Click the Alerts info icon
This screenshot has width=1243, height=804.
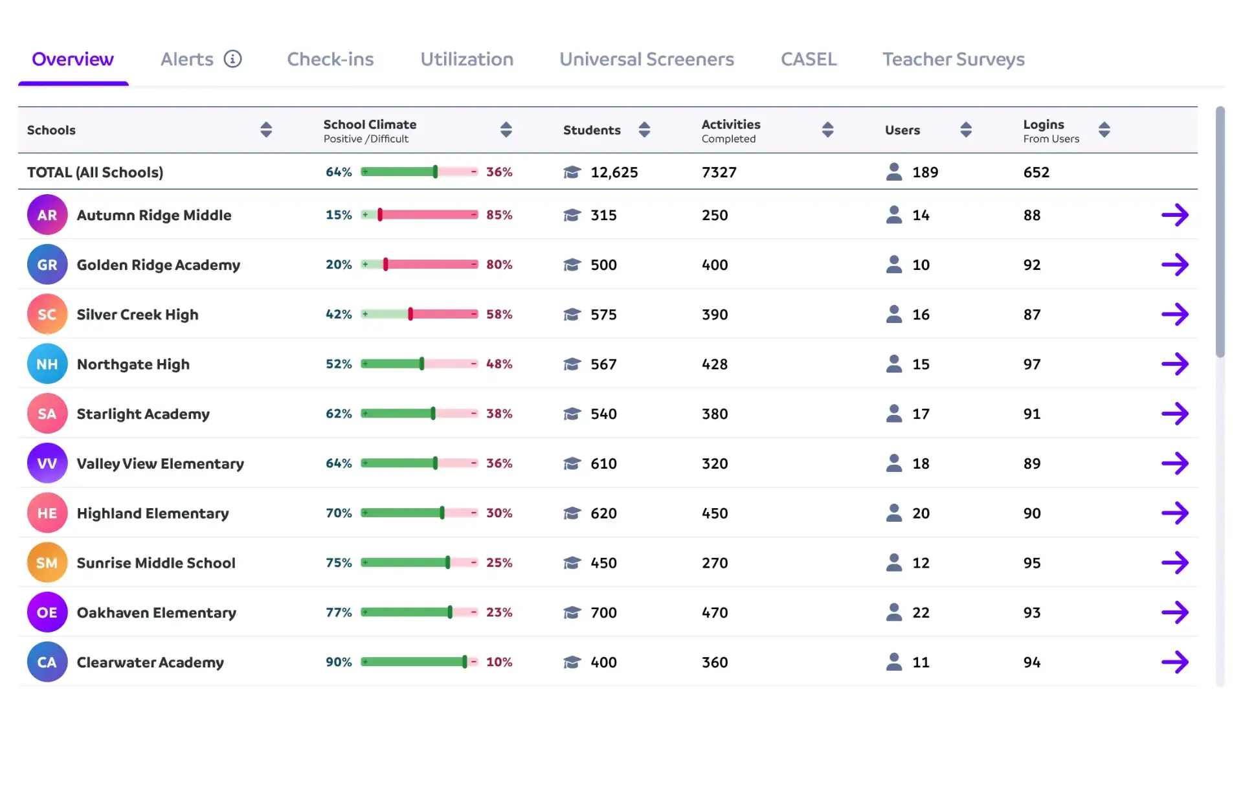click(232, 59)
